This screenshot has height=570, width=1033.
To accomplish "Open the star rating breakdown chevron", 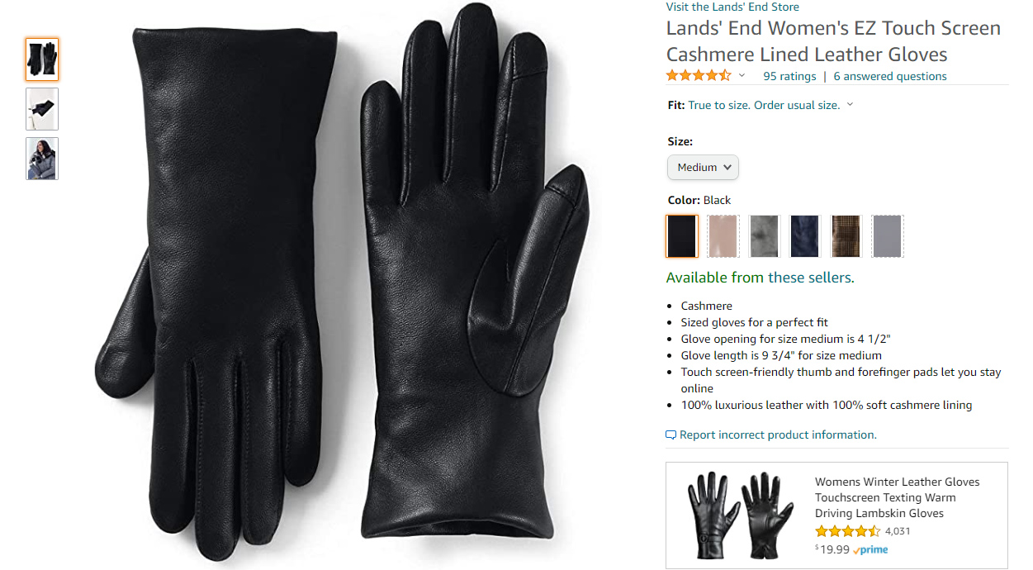I will click(742, 76).
